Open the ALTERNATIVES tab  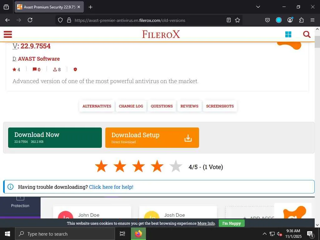(97, 106)
